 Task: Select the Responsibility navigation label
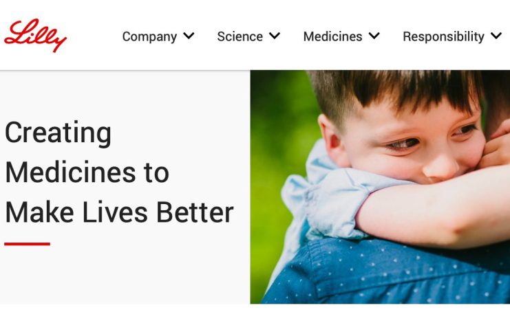(x=444, y=36)
